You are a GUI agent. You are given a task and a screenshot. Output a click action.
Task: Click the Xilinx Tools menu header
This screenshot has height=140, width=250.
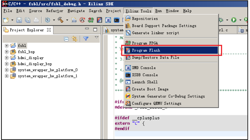pos(138,11)
